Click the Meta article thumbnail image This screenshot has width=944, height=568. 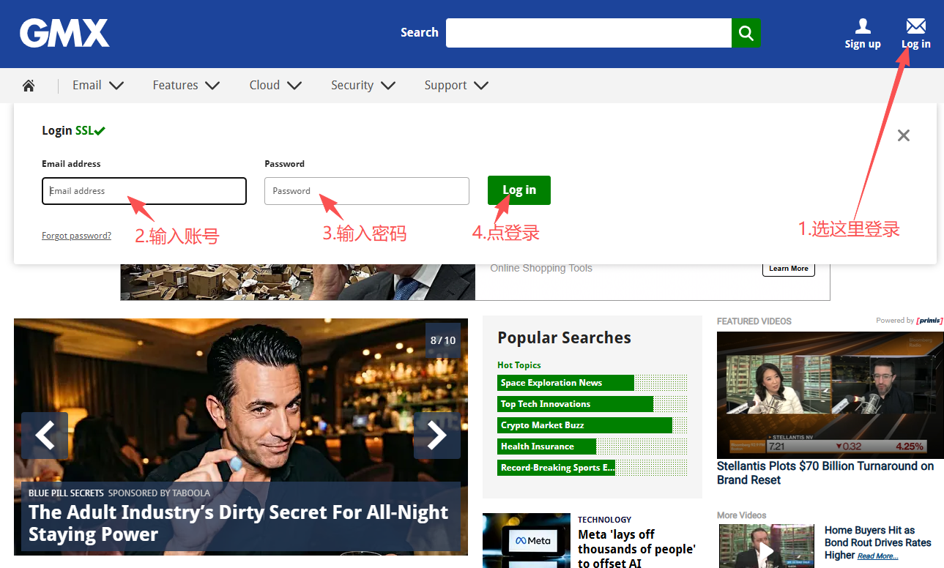pyautogui.click(x=527, y=541)
